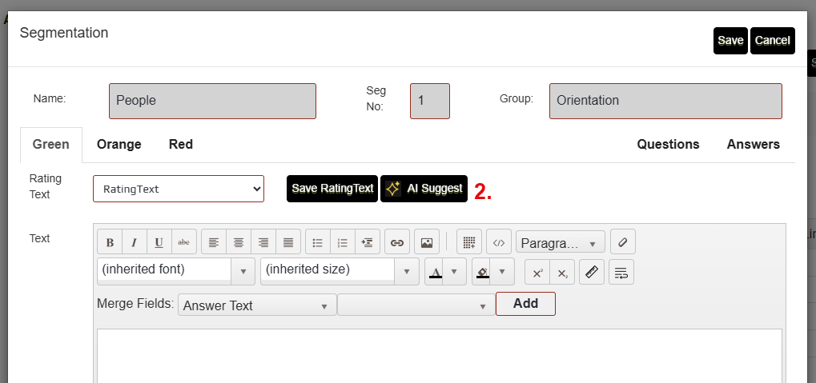Toggle bold formatting in the editor

(x=110, y=242)
